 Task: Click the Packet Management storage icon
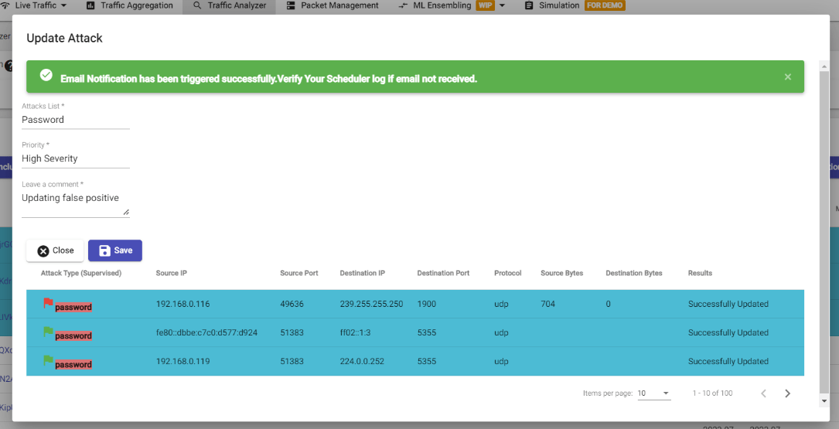tap(291, 5)
